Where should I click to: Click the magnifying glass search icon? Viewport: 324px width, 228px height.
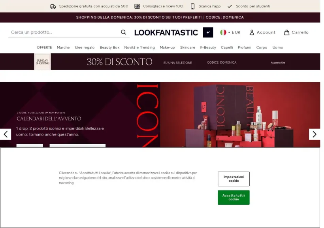tap(123, 32)
